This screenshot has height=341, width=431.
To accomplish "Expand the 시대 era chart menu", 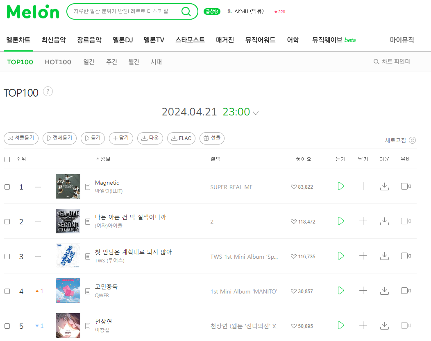I will [156, 62].
